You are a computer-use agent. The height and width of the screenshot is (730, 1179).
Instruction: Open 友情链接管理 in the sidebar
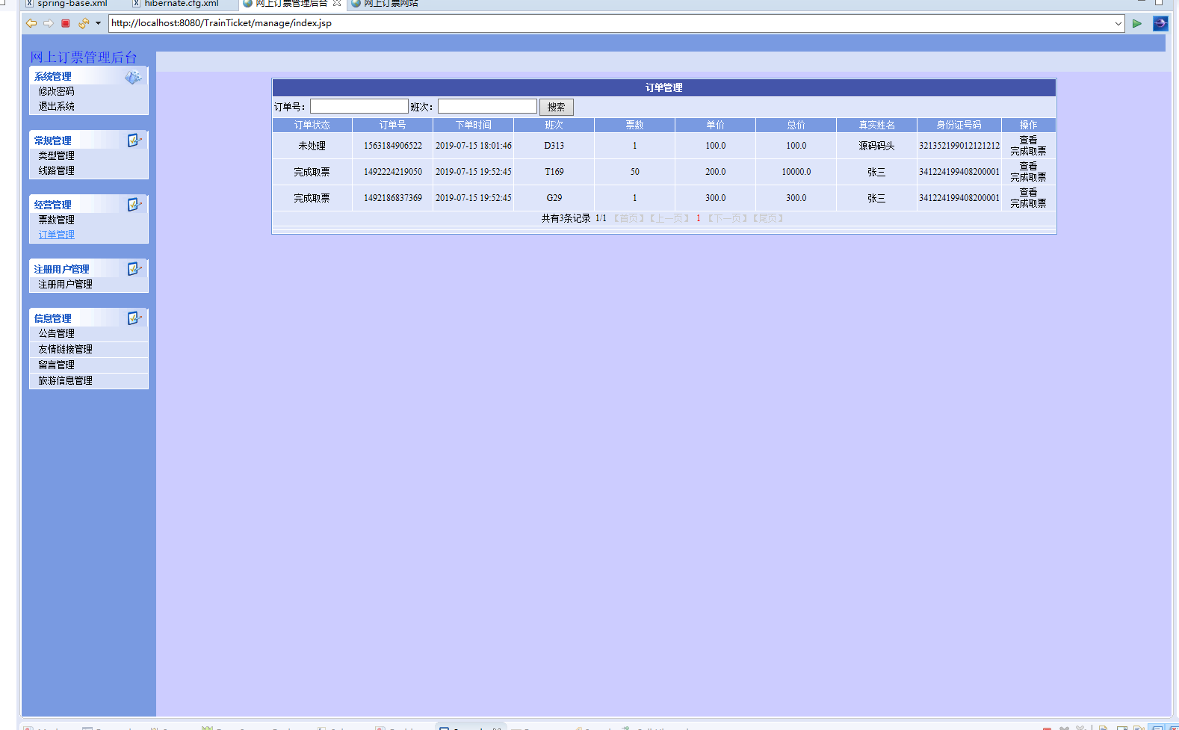point(66,349)
